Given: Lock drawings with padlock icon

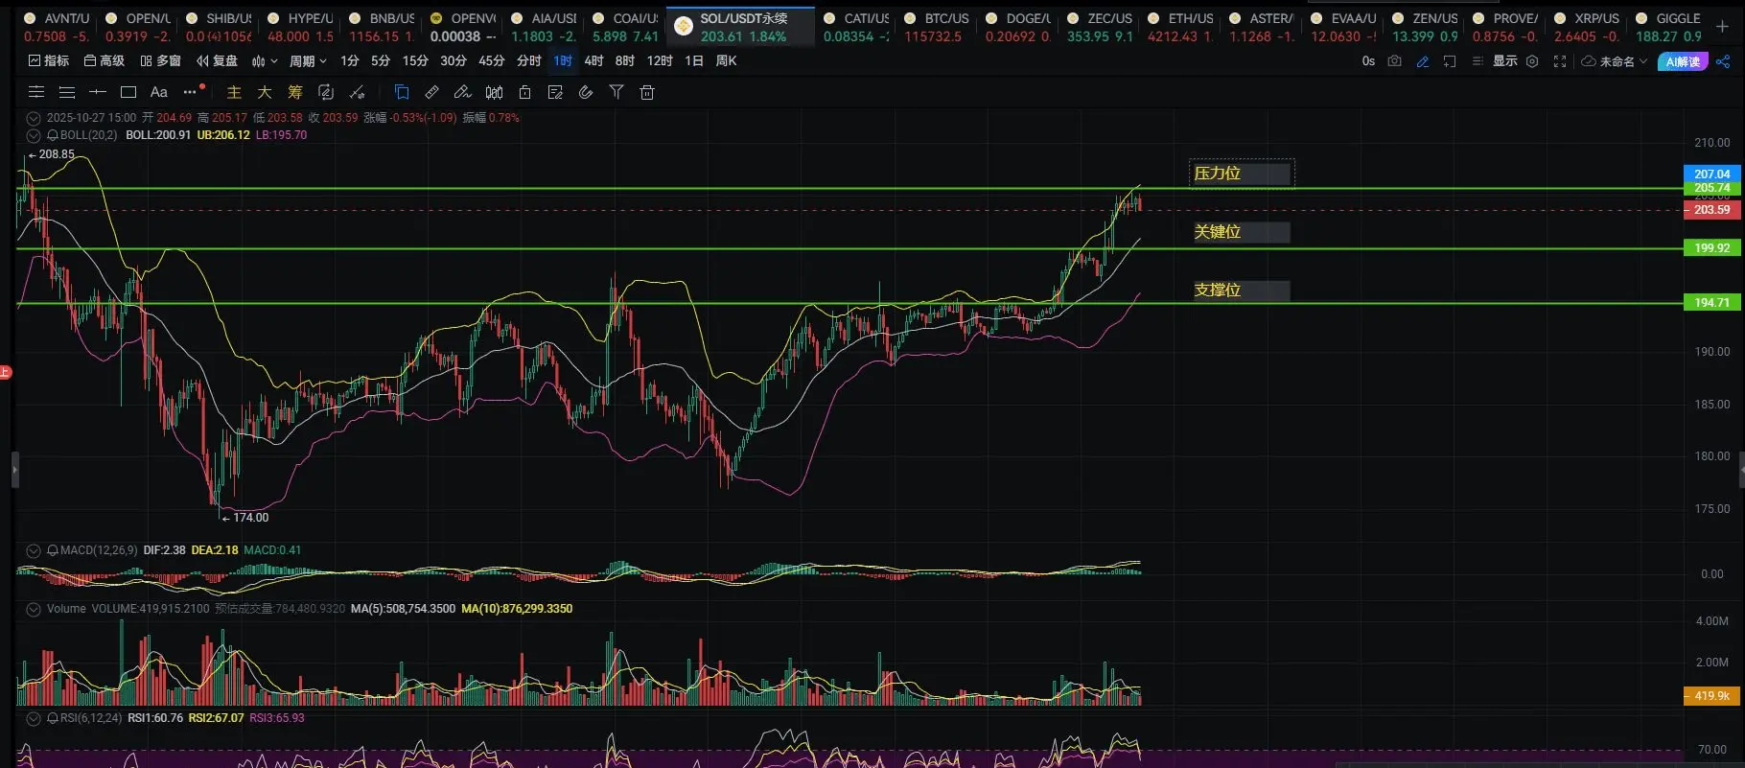Looking at the screenshot, I should [x=524, y=92].
